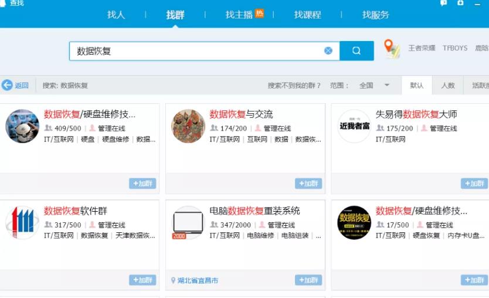The image size is (489, 298).
Task: Join the 数据恢复与交流 group
Action: tap(308, 184)
